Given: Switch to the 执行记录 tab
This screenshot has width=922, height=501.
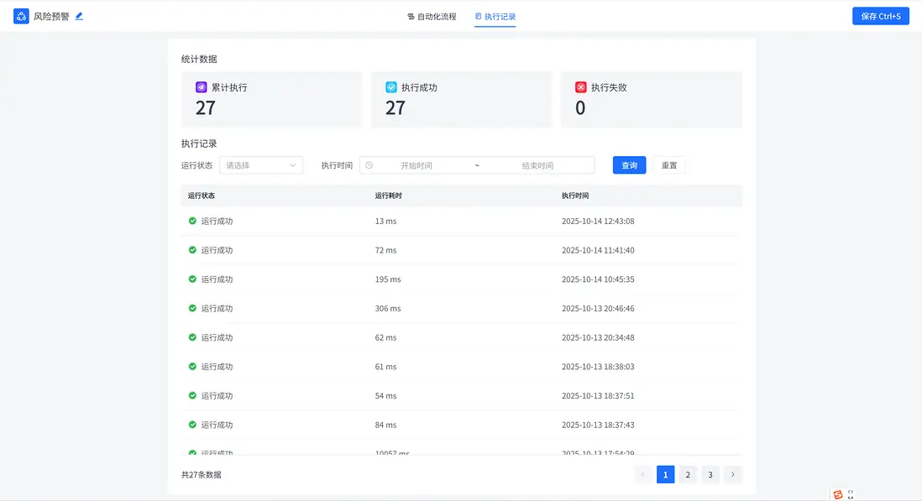Looking at the screenshot, I should pyautogui.click(x=495, y=17).
